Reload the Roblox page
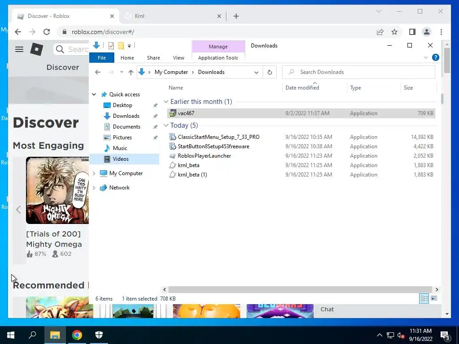This screenshot has width=459, height=344. (47, 32)
